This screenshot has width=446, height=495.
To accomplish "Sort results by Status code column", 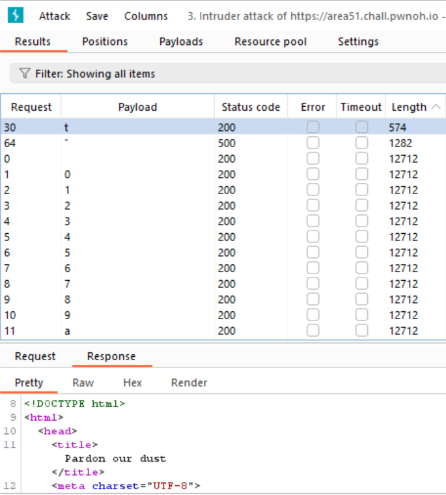I will (x=251, y=107).
